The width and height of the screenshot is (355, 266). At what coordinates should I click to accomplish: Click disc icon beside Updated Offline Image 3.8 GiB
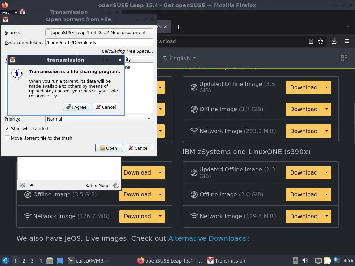point(194,87)
